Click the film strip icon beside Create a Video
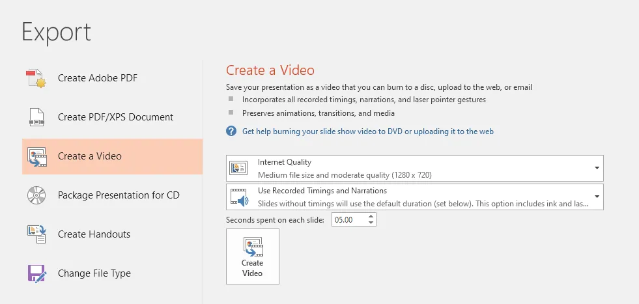 click(36, 156)
